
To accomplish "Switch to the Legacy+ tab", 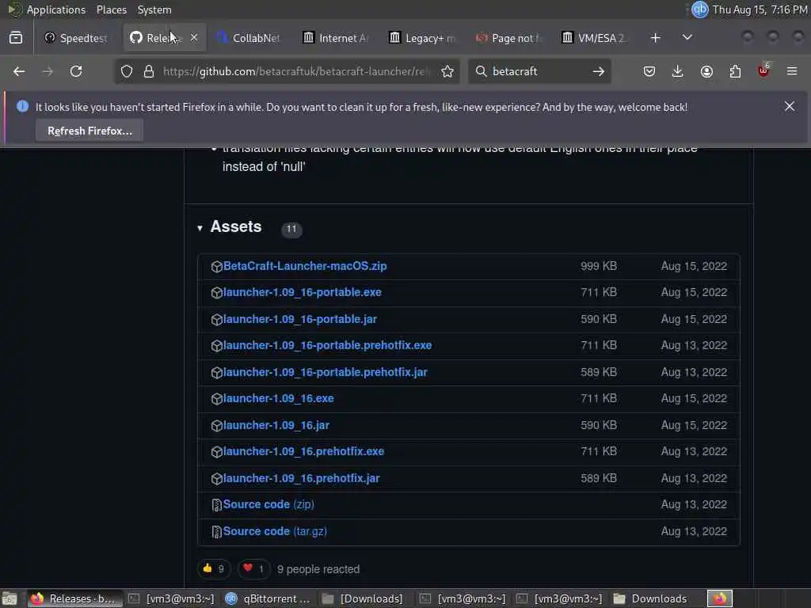I will click(x=423, y=38).
